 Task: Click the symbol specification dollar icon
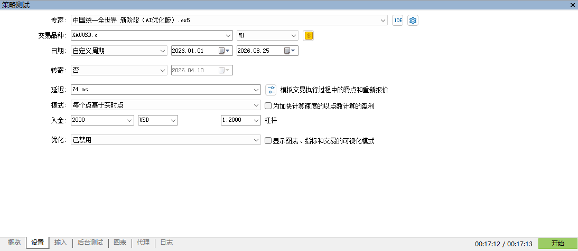click(308, 36)
